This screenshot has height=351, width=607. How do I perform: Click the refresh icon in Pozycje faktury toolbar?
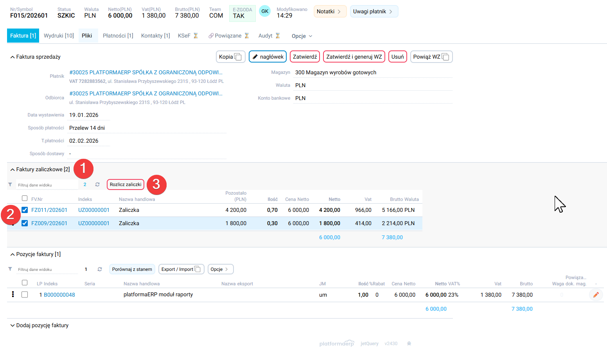coord(100,269)
